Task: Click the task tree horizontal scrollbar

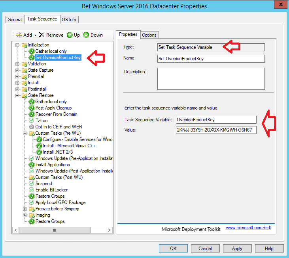Action: [55, 230]
